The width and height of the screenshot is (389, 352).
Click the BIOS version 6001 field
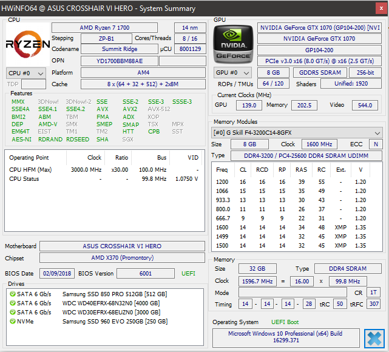click(146, 273)
